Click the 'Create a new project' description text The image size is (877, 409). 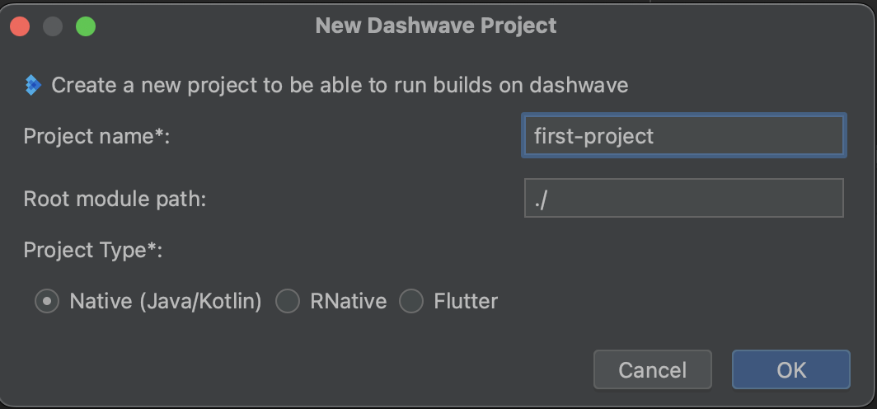pos(340,85)
